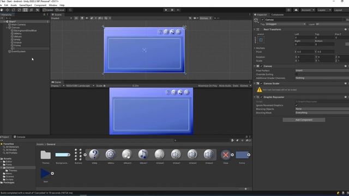Select BackgroundGradBlue in the Hierarchy
Image resolution: width=349 pixels, height=196 pixels.
[x=25, y=30]
